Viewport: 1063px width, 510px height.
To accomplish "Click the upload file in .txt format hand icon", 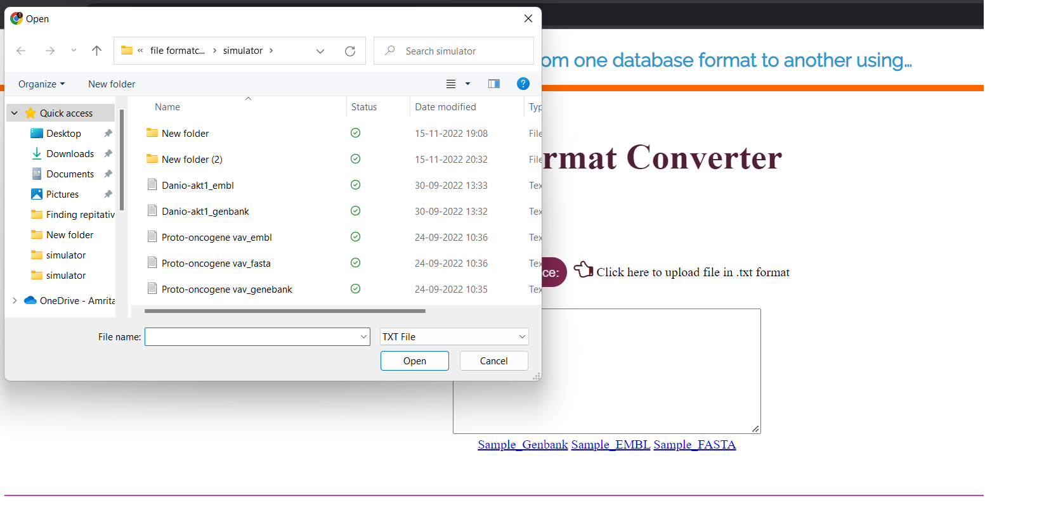I will (x=584, y=270).
